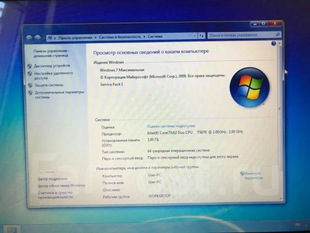Maximize the Система window

click(x=263, y=24)
